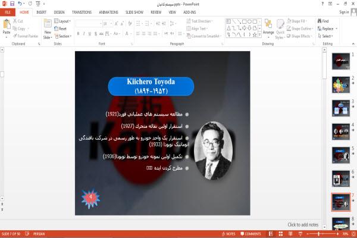This screenshot has height=238, width=357.
Task: Copy the selection
Action: click(20, 29)
